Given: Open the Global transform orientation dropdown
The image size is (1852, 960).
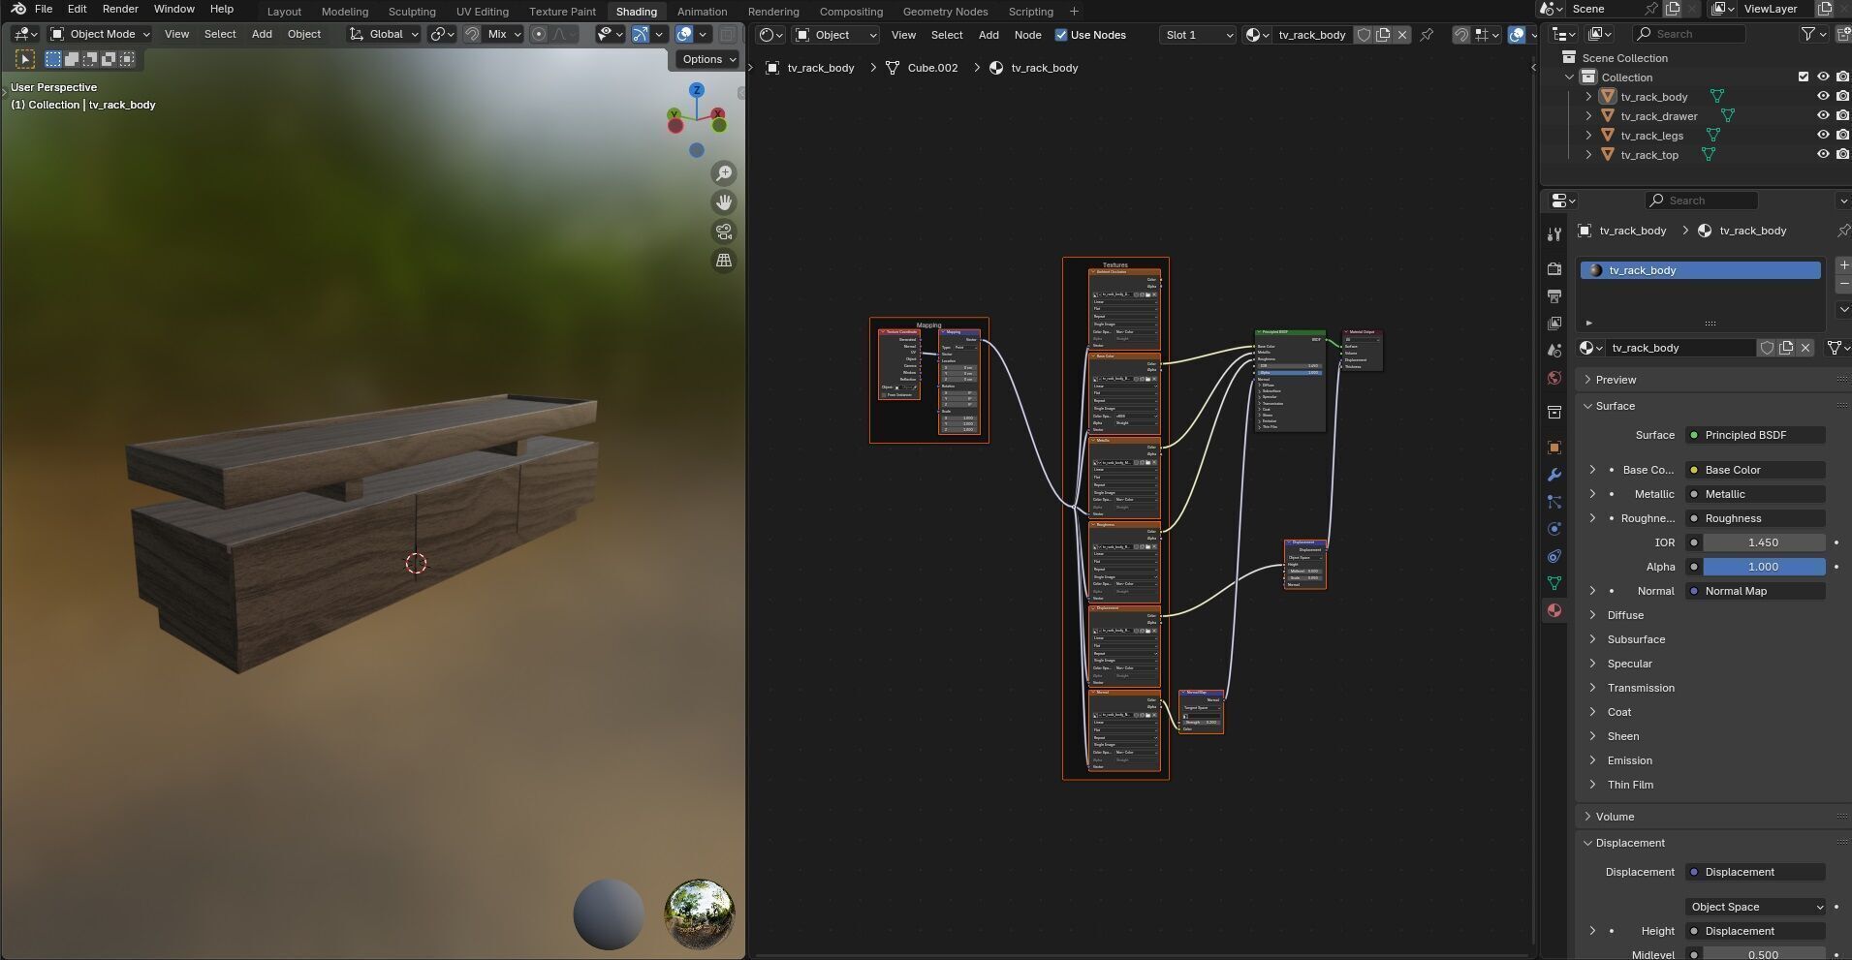Looking at the screenshot, I should pos(384,34).
